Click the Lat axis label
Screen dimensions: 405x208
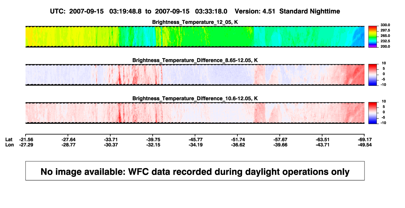(x=9, y=139)
